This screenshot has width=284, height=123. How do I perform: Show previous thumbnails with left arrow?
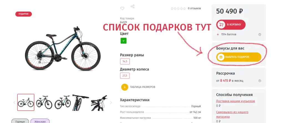(14, 103)
